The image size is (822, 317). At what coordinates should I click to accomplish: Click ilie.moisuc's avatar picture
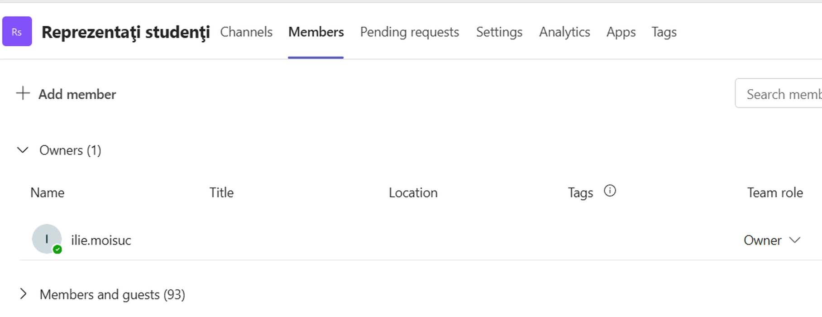[x=46, y=238]
